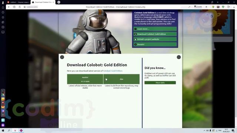
Task: Click the teal play app icon in the sidebar
Action: click(x=3, y=120)
